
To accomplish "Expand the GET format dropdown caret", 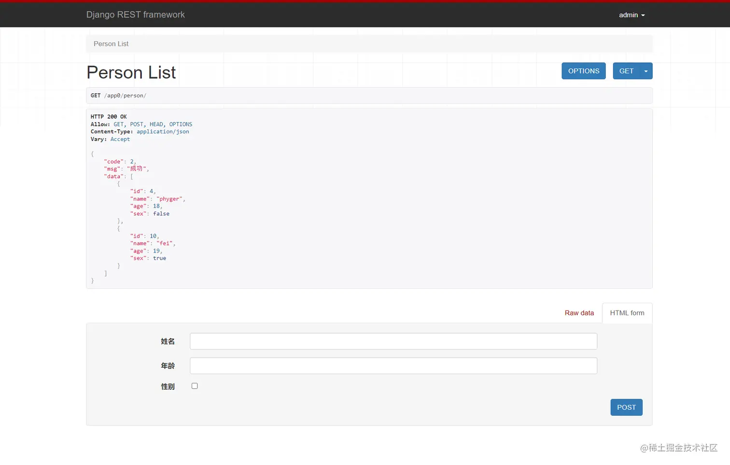I will tap(646, 71).
